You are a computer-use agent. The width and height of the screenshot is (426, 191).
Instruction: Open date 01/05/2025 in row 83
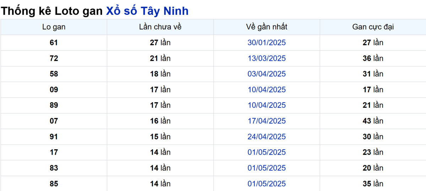click(x=267, y=168)
